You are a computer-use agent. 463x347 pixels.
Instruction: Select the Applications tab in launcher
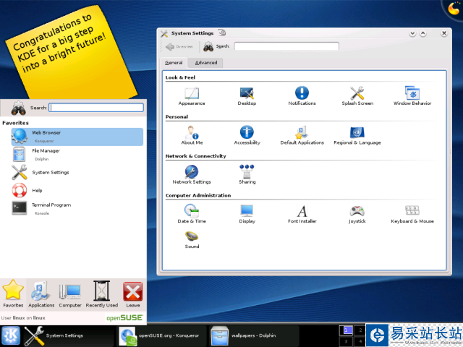pos(41,294)
